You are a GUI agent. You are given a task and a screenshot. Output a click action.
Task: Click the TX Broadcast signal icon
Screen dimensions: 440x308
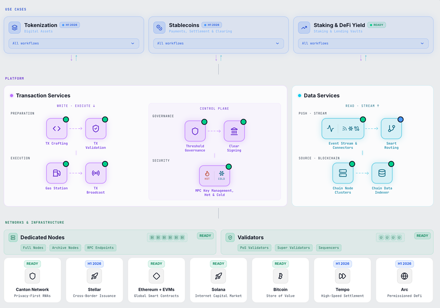coord(96,173)
